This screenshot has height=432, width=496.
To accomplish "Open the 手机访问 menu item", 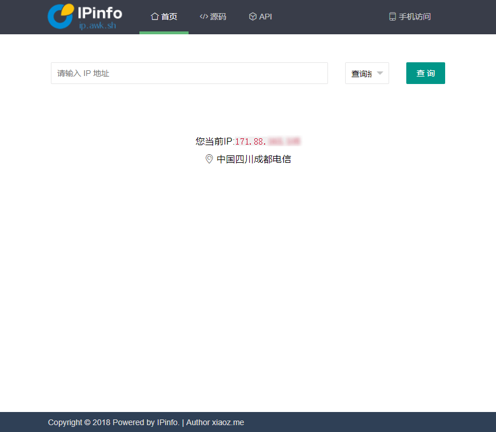I will (410, 17).
